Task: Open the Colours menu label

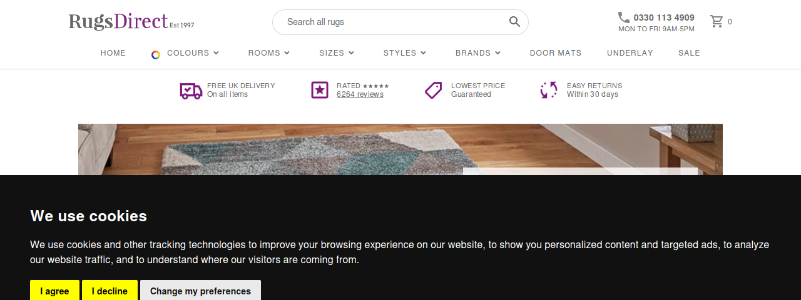Action: coord(188,53)
